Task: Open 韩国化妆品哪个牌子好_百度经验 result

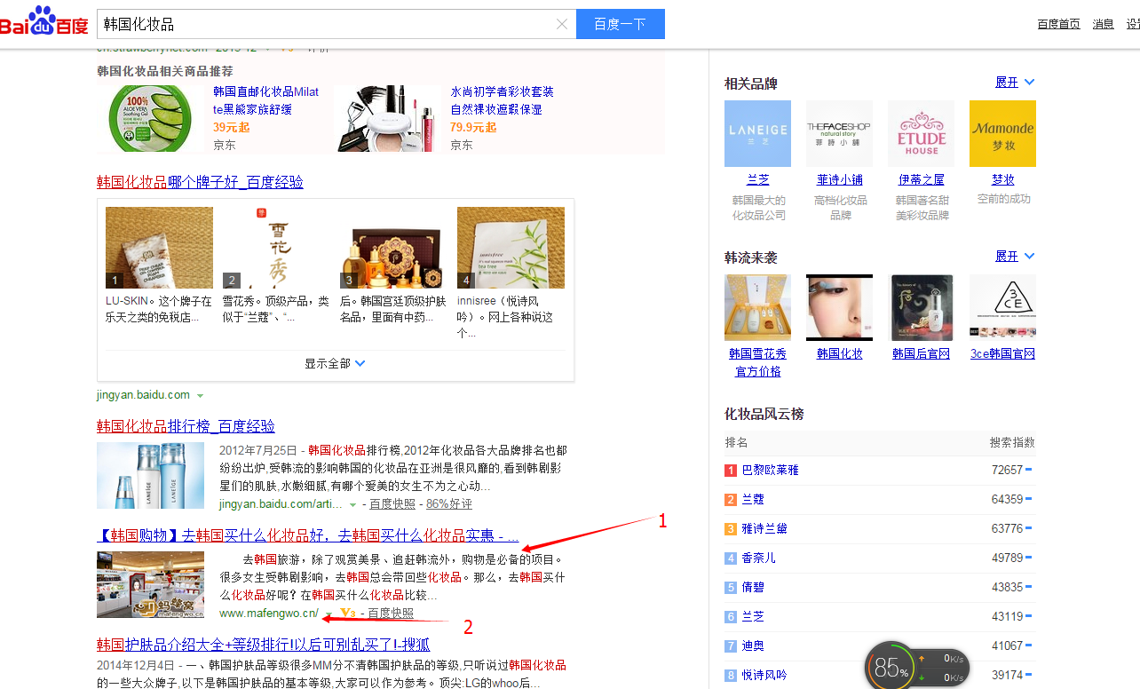Action: (x=200, y=182)
